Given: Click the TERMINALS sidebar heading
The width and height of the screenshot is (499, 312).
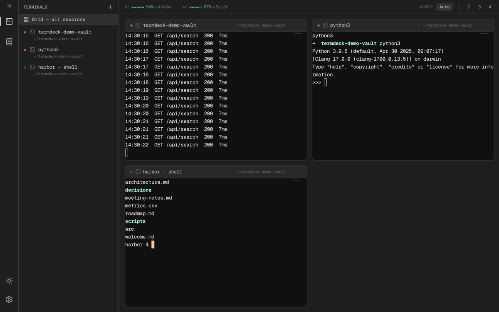Looking at the screenshot, I should (35, 7).
